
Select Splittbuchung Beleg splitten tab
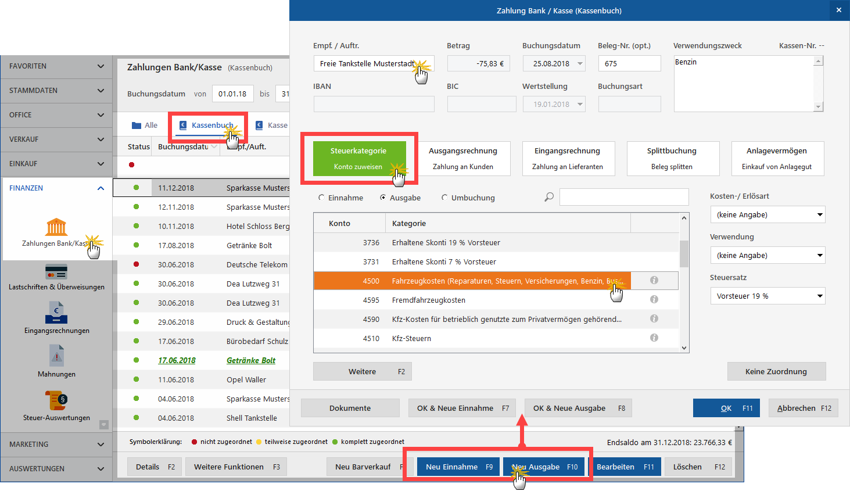pos(672,159)
